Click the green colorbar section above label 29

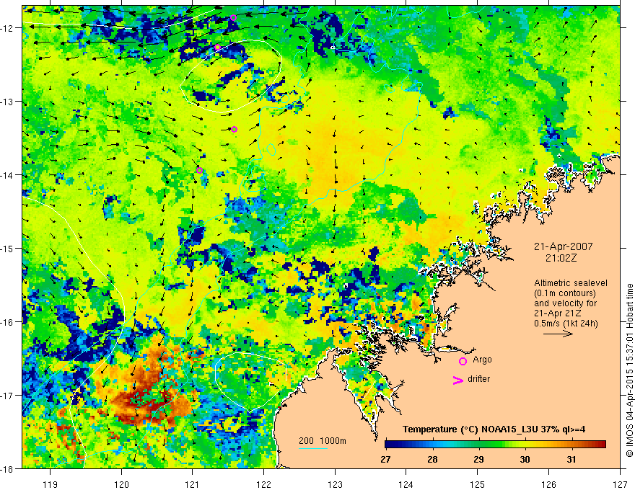tap(478, 445)
